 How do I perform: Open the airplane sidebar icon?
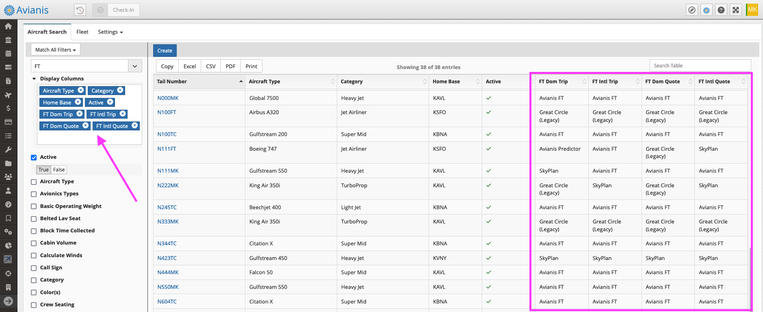tap(8, 95)
